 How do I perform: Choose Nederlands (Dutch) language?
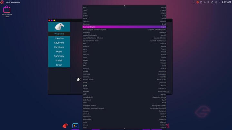coord(124,100)
